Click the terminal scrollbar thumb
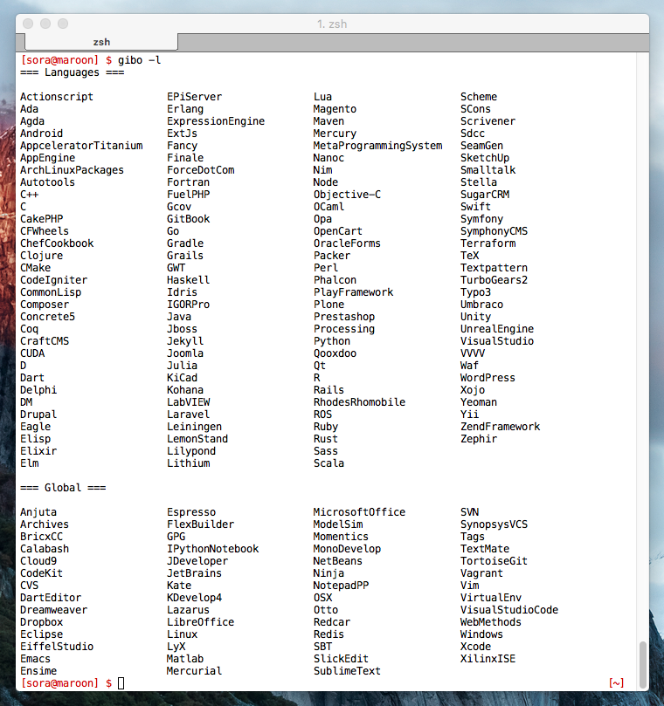The height and width of the screenshot is (706, 664). [643, 665]
